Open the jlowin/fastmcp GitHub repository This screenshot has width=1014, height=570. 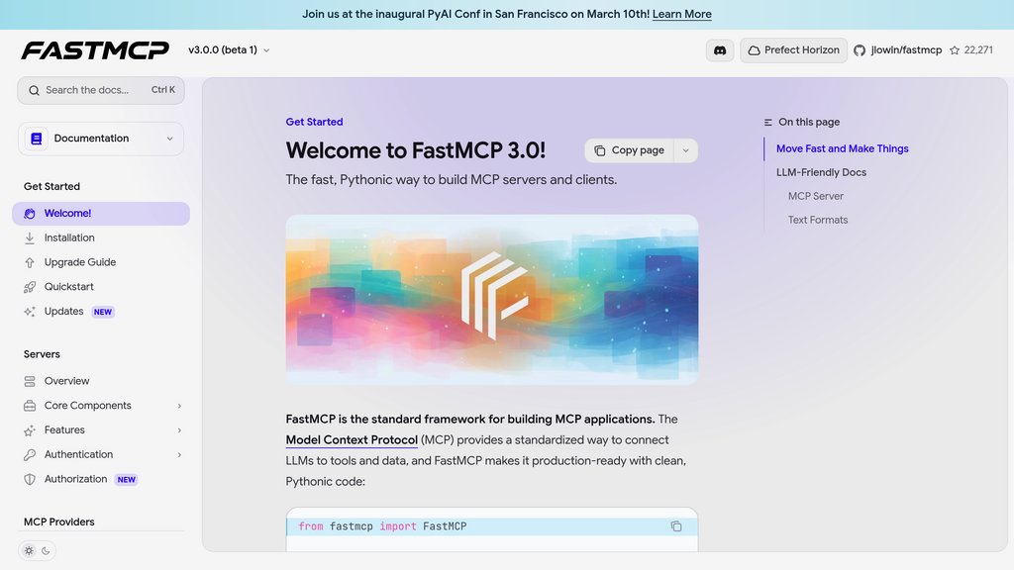point(897,50)
